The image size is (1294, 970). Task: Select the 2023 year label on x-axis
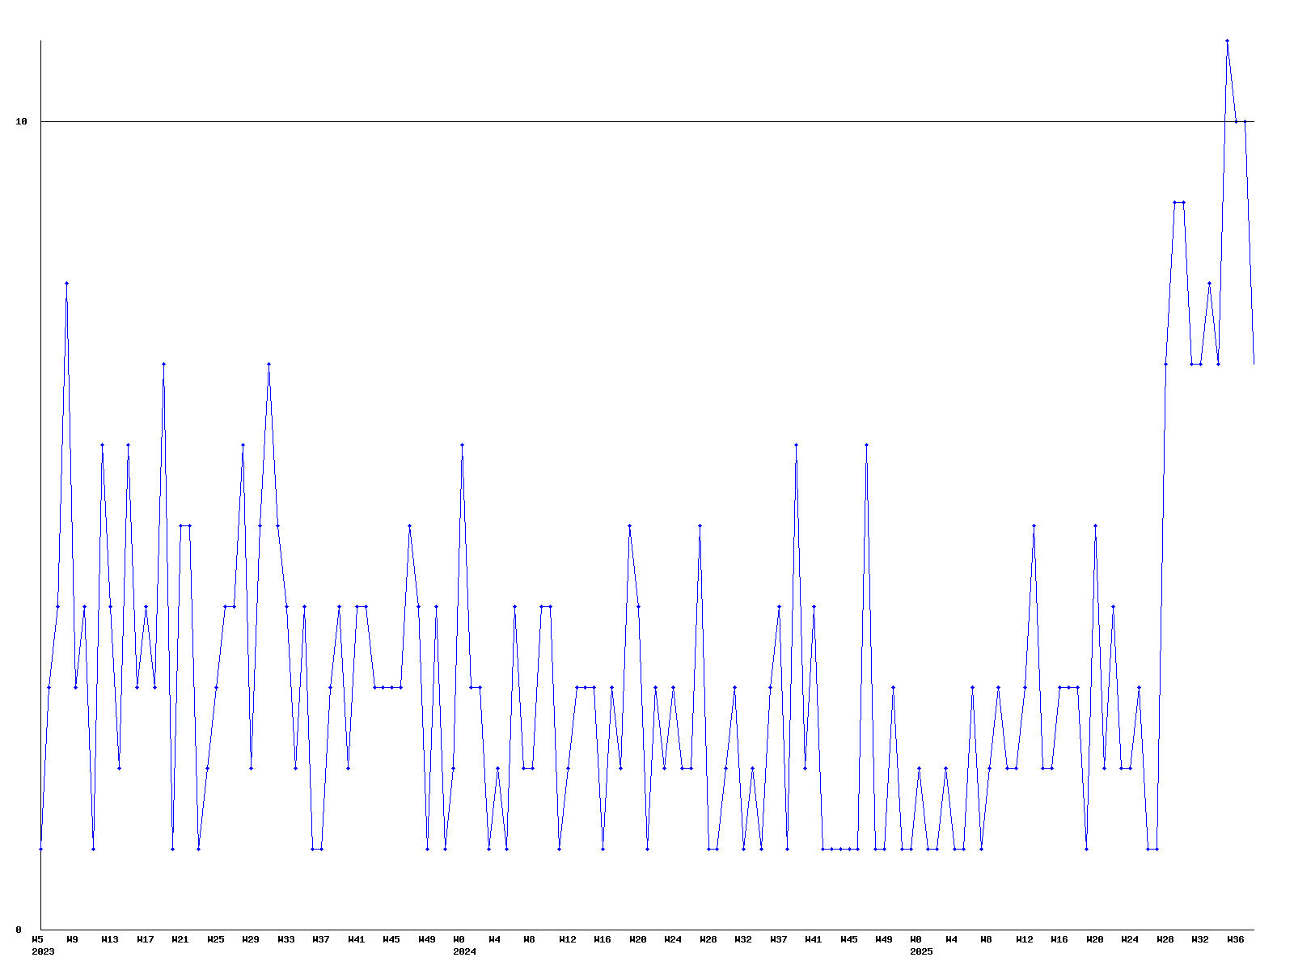pyautogui.click(x=43, y=952)
